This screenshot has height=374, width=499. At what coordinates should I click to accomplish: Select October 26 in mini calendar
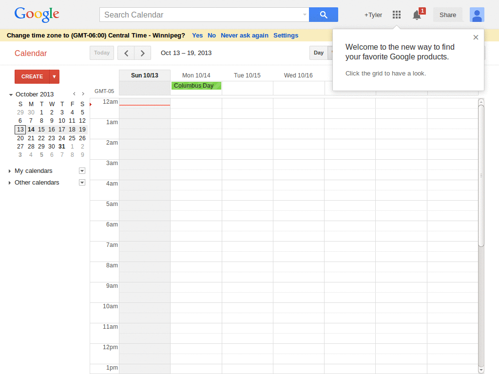tap(82, 138)
